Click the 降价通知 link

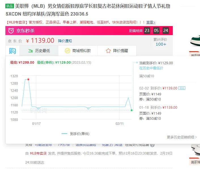[x=65, y=41]
